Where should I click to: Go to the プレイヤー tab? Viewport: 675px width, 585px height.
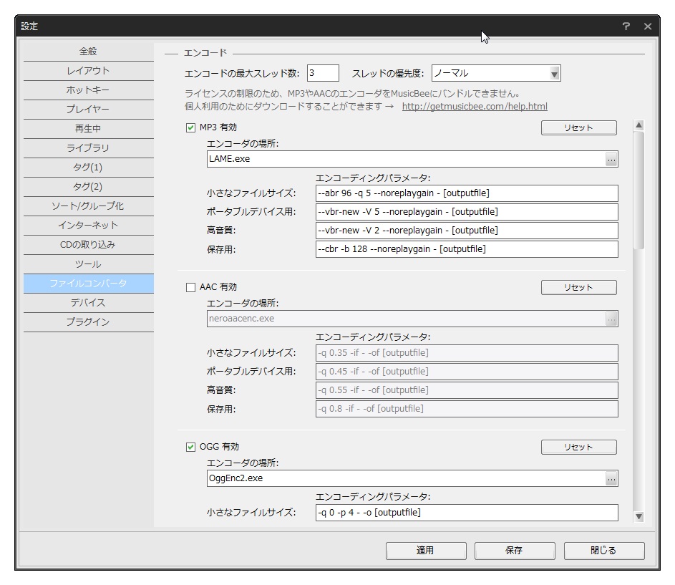88,110
